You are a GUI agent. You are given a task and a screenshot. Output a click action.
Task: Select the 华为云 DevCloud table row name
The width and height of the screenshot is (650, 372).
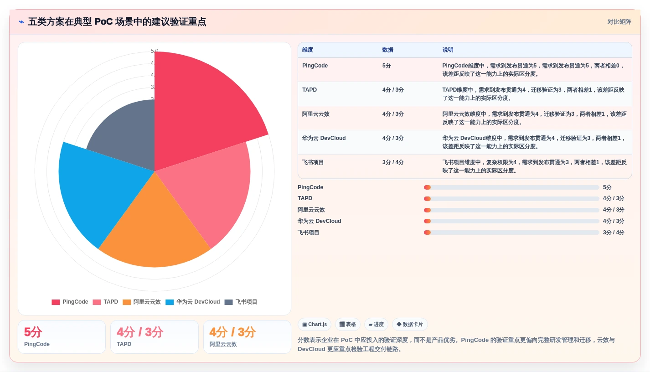(324, 138)
